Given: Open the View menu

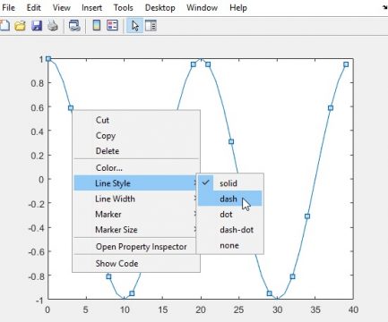Looking at the screenshot, I should 61,7.
